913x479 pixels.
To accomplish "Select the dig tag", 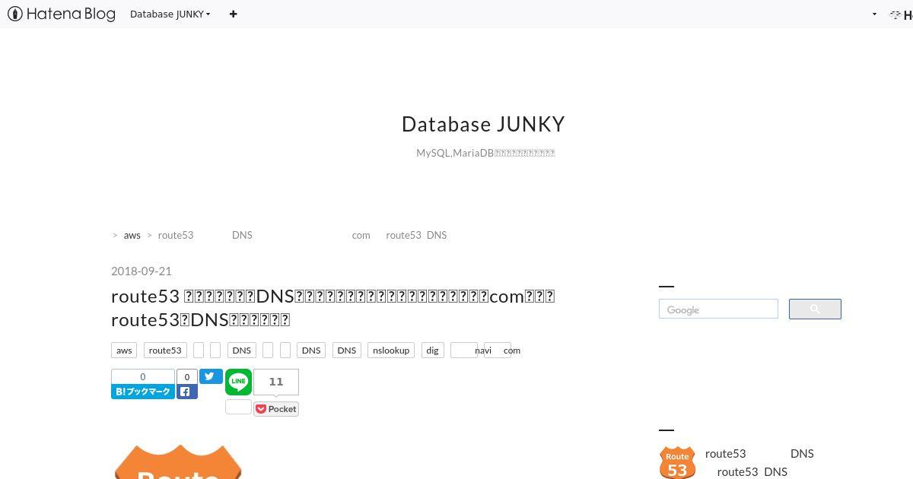I will (x=433, y=351).
